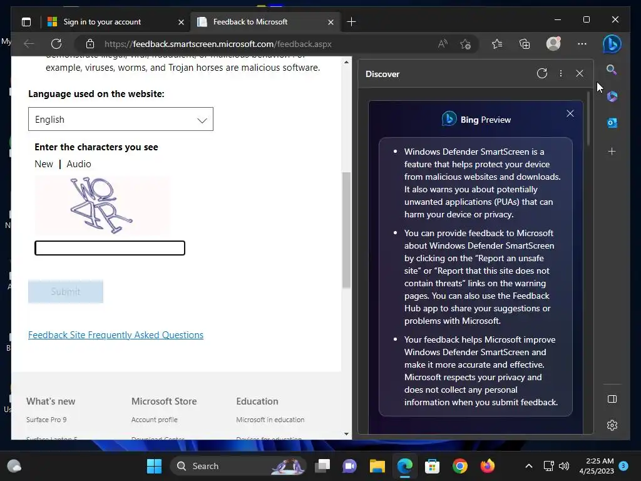This screenshot has width=641, height=481.
Task: Open sidebar Search icon
Action: click(x=612, y=70)
